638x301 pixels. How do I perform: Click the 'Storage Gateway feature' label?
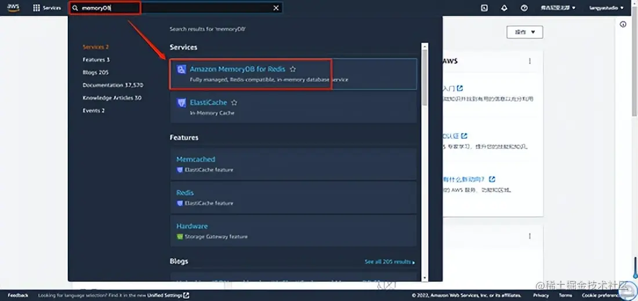coord(216,236)
